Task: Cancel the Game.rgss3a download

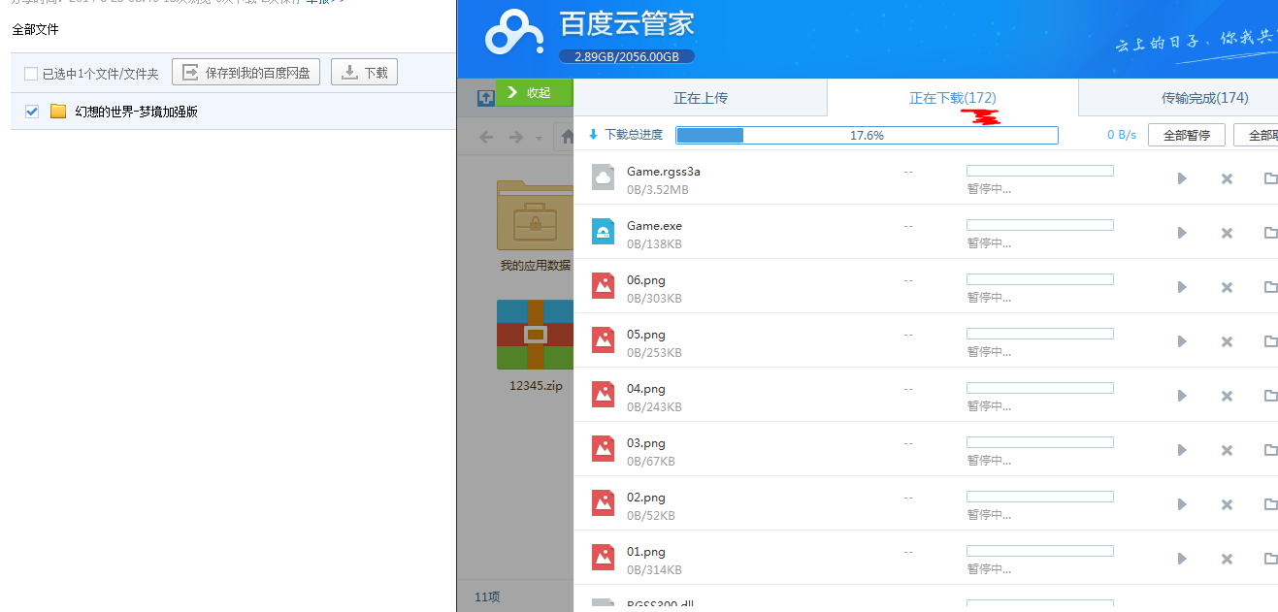Action: pos(1227,178)
